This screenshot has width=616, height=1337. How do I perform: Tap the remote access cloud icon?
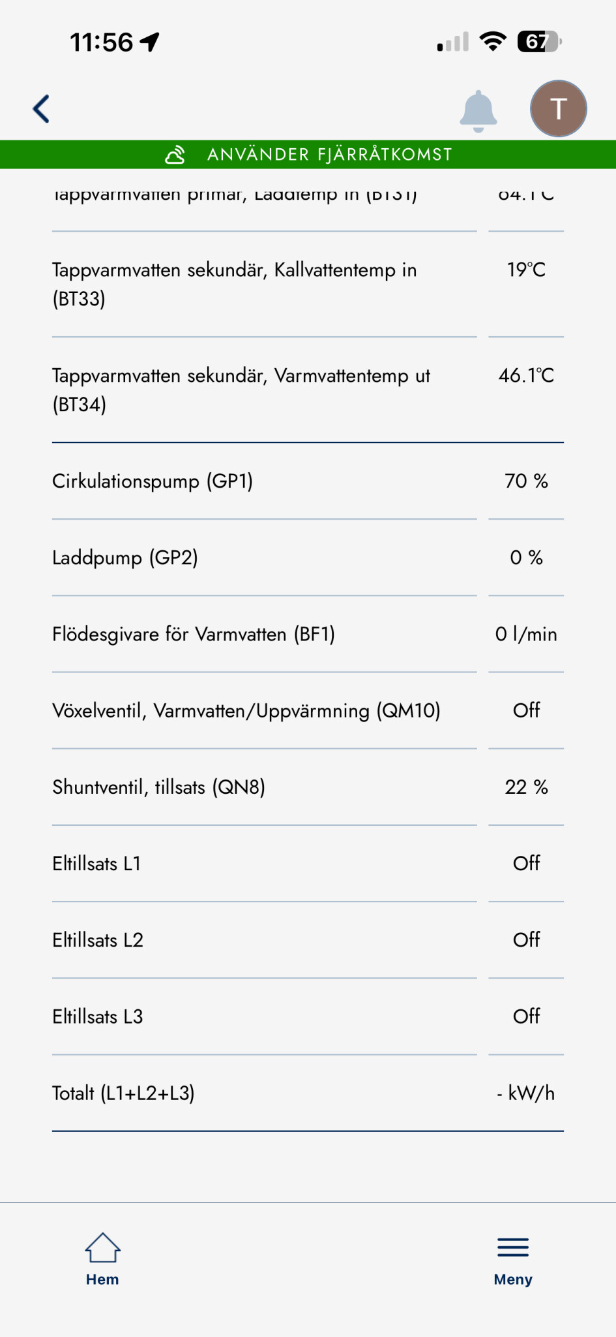click(x=175, y=155)
